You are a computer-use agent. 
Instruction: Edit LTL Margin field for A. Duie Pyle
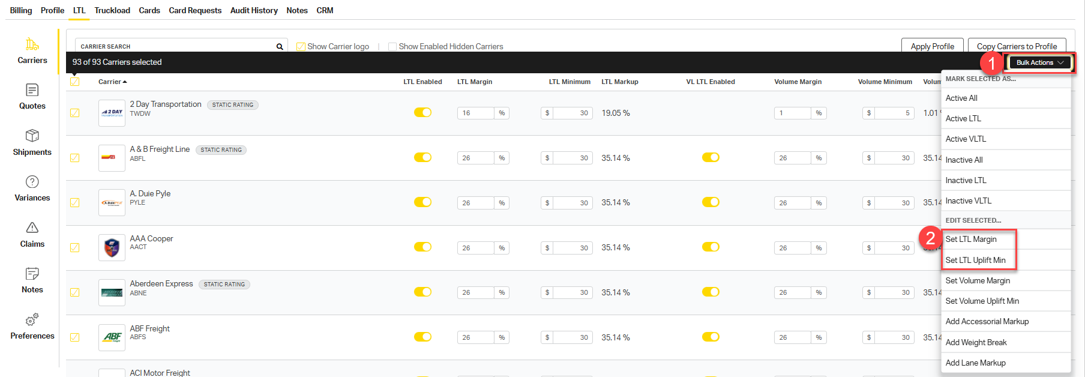pyautogui.click(x=475, y=203)
